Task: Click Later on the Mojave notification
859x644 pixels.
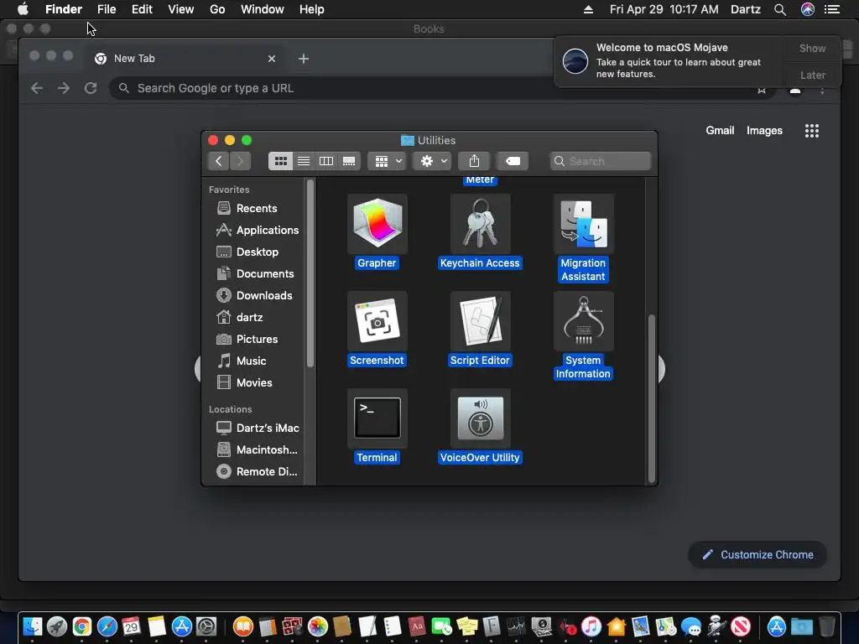Action: [812, 75]
